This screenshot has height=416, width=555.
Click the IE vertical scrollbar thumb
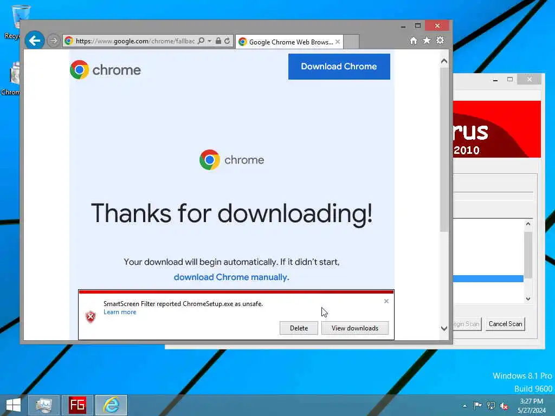[x=444, y=149]
